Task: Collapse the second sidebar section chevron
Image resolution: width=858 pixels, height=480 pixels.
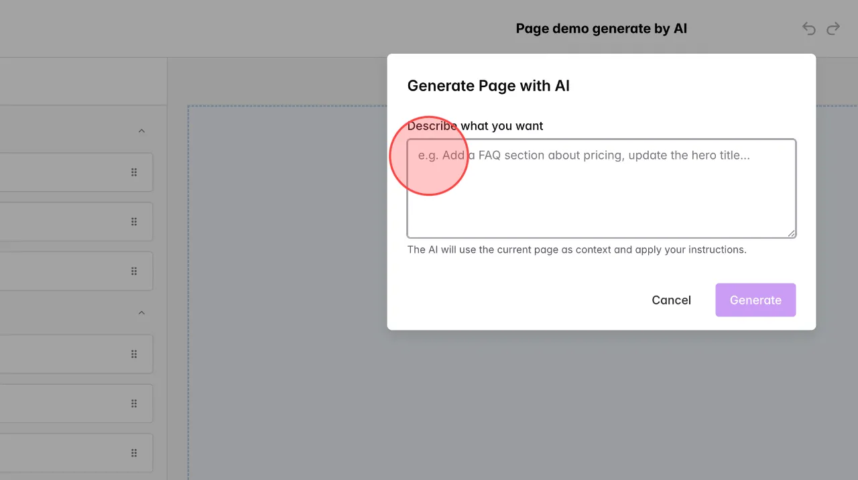Action: tap(141, 312)
